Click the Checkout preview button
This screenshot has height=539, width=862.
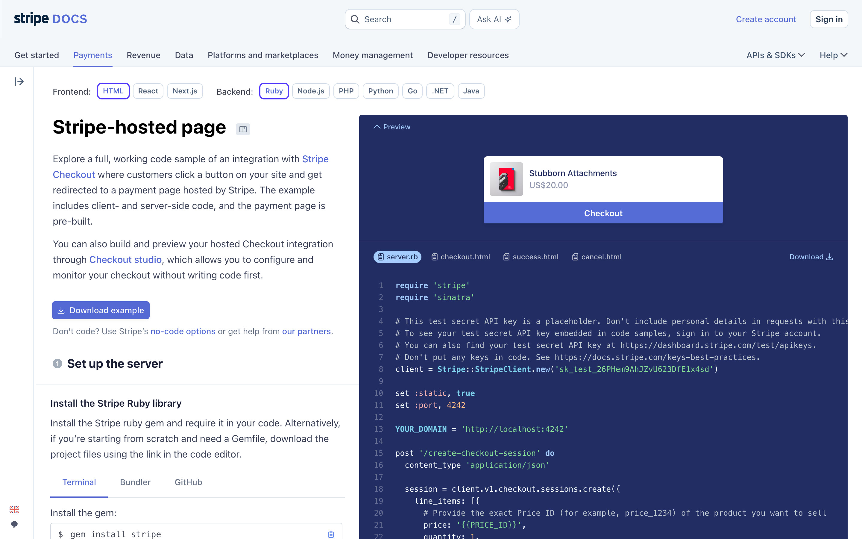[603, 213]
